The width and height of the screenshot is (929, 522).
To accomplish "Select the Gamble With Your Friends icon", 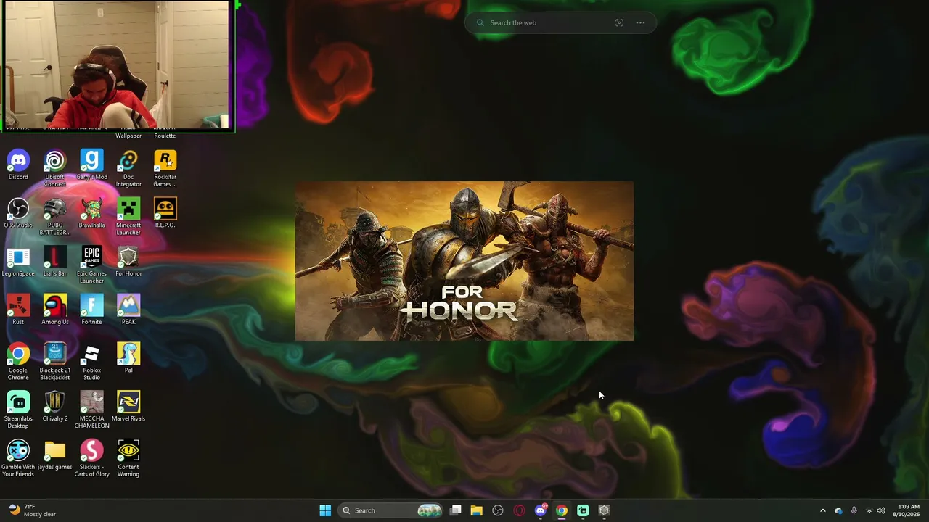I will click(x=18, y=459).
